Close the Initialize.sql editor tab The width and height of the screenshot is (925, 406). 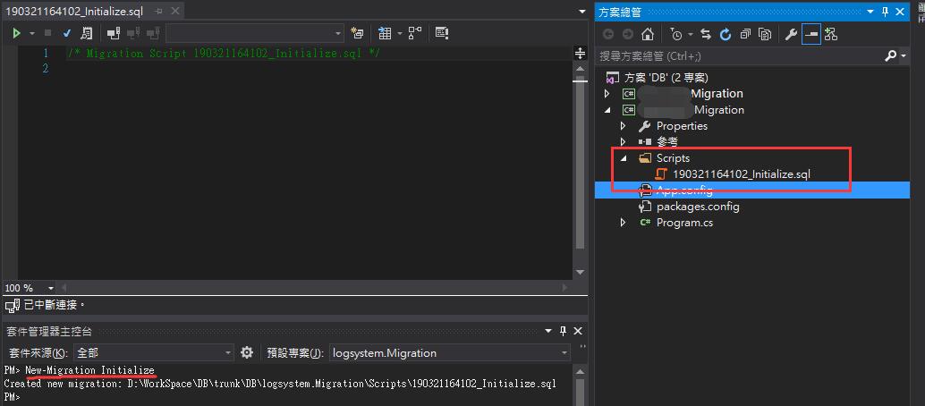coord(174,12)
